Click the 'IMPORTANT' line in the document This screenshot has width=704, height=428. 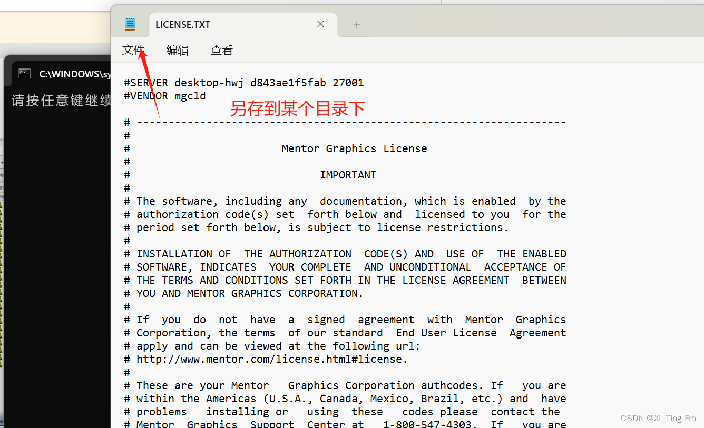coord(348,175)
